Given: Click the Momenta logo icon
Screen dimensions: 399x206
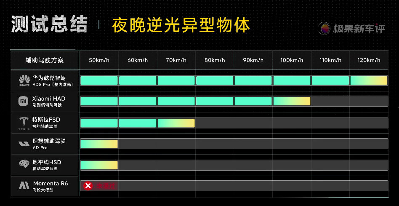Looking at the screenshot, I should (x=24, y=185).
